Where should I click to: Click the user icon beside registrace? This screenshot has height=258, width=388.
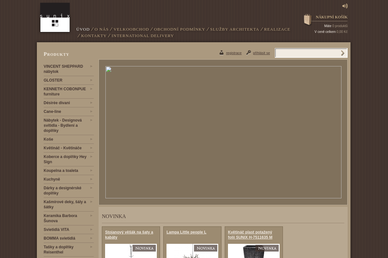(x=221, y=53)
